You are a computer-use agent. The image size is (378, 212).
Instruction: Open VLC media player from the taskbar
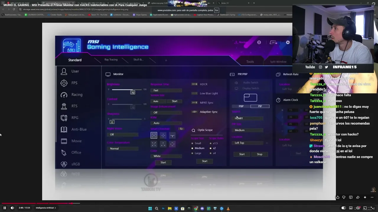pyautogui.click(x=228, y=208)
